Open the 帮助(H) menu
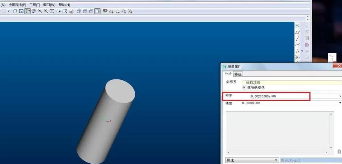The height and width of the screenshot is (164, 342). (64, 5)
